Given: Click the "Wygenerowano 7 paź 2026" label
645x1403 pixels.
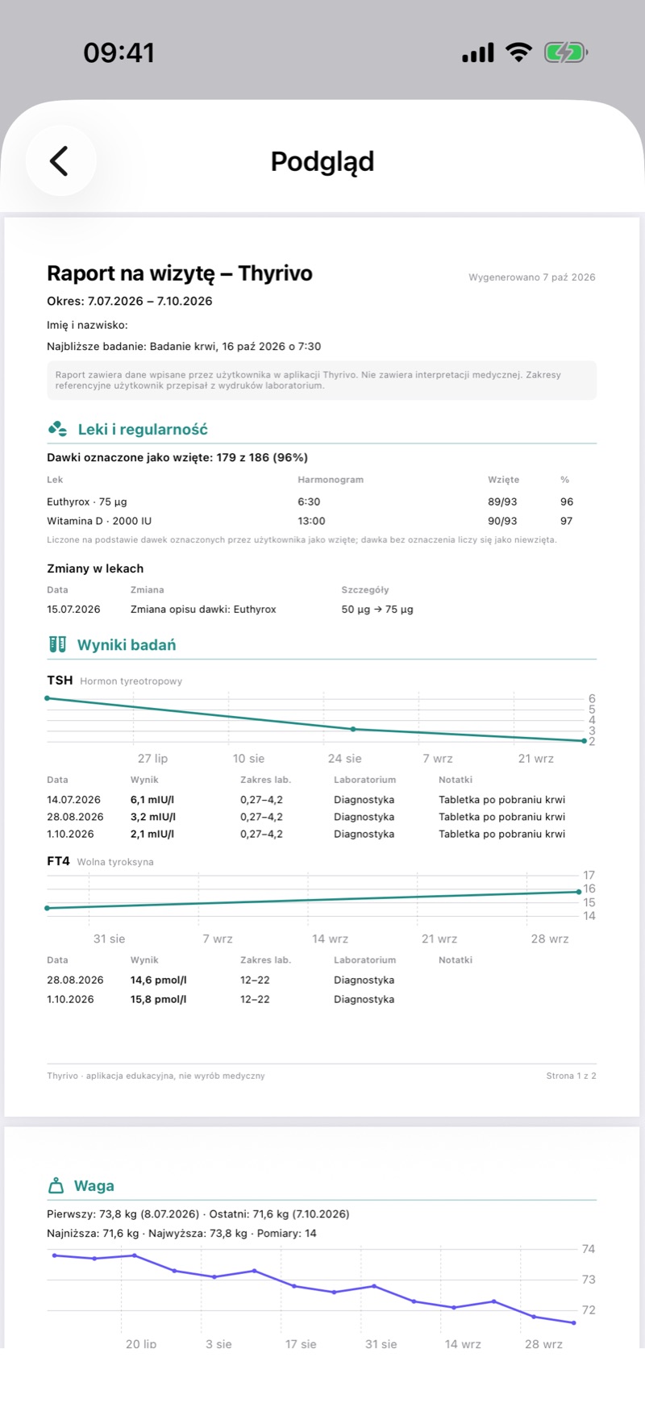Looking at the screenshot, I should point(532,277).
